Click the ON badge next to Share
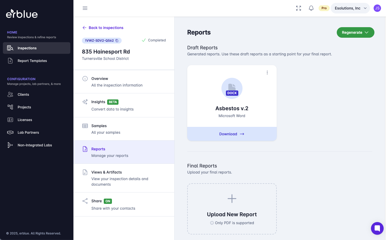Screen dimensions: 386x240 (108, 201)
